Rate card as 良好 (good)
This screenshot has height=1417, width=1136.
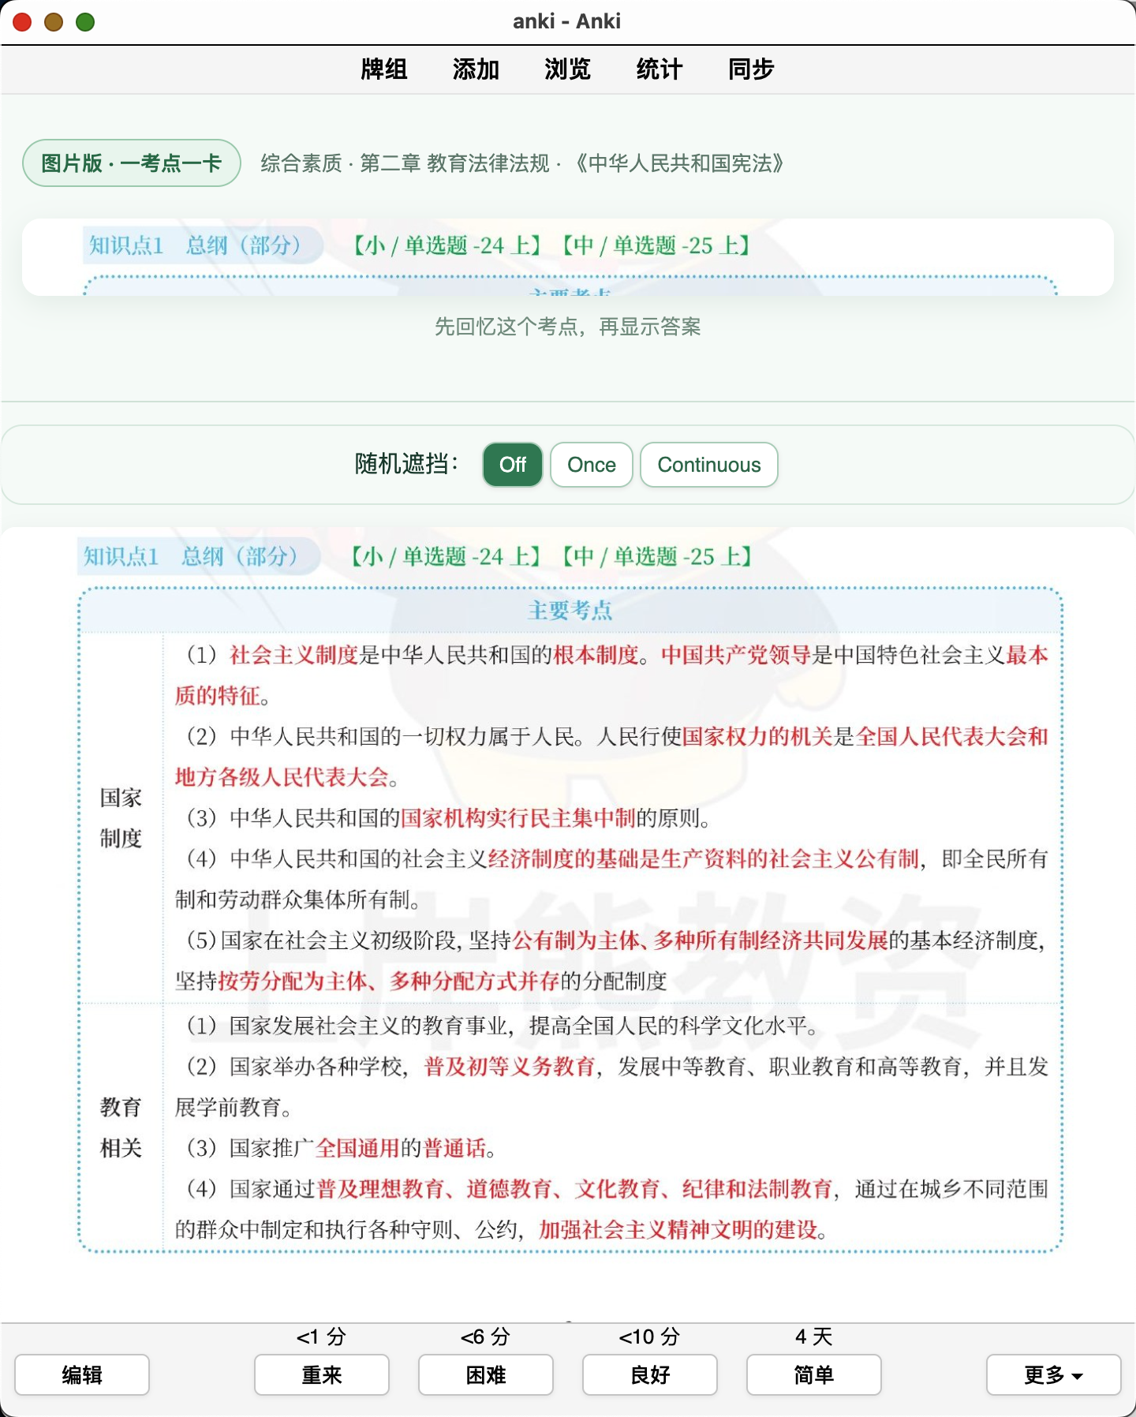coord(650,1375)
